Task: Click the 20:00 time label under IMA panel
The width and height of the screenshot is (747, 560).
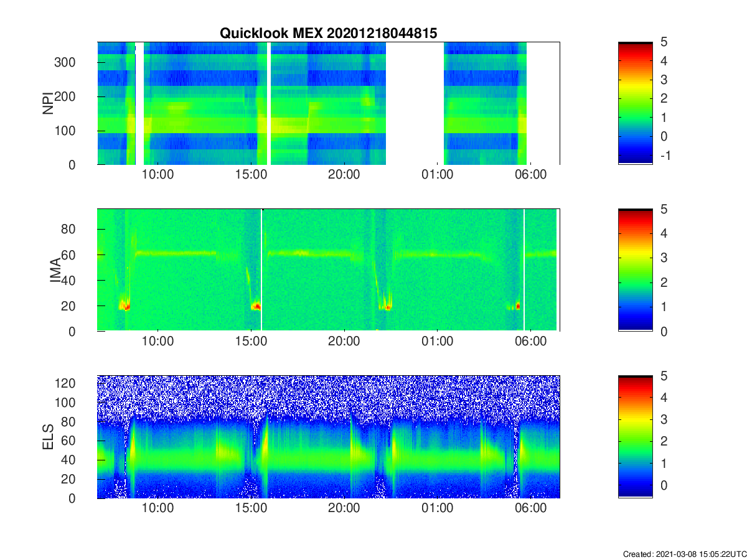Action: 344,342
